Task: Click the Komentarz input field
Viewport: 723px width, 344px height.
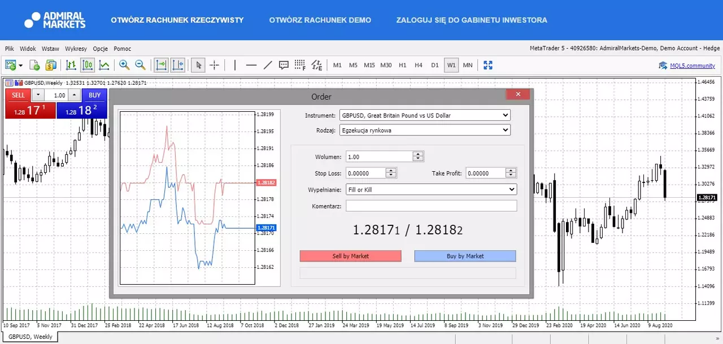Action: [432, 206]
